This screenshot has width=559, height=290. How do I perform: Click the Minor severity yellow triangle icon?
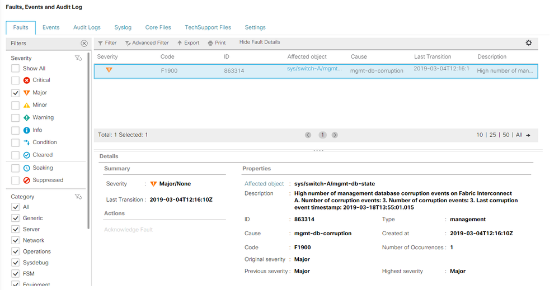[27, 105]
